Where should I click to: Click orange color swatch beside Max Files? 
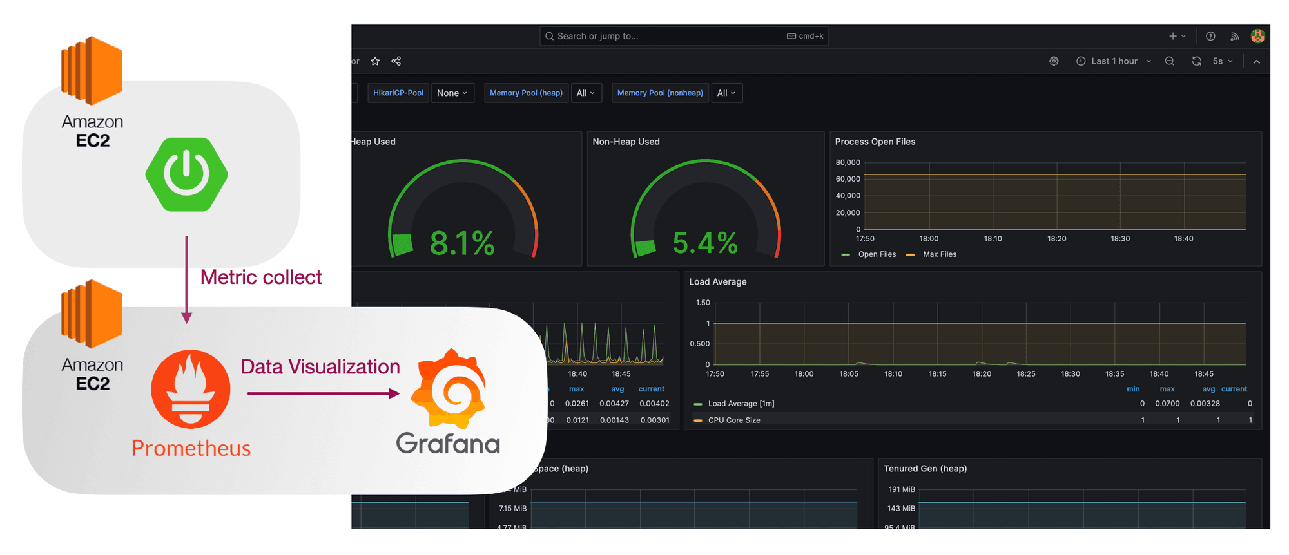[910, 255]
